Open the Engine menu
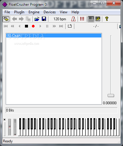123x146 pixels. coord(34,12)
